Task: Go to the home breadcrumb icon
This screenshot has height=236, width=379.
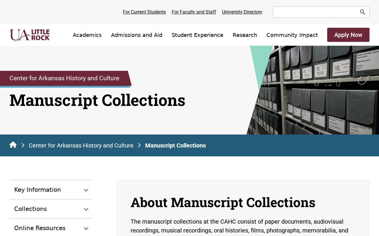Action: pyautogui.click(x=13, y=145)
